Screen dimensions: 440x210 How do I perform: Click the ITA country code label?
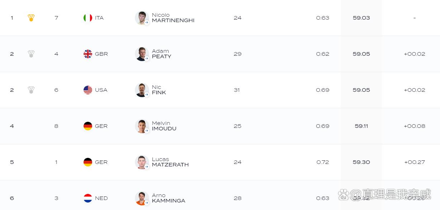[99, 18]
